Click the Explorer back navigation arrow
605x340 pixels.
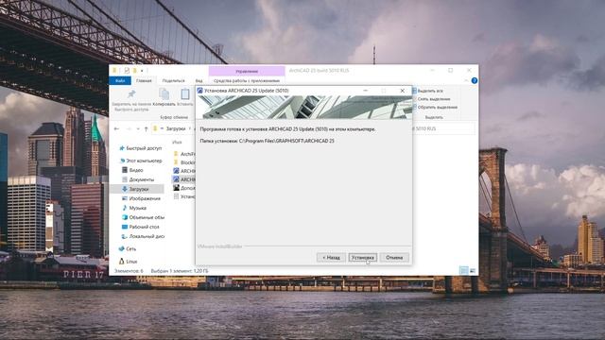coord(116,128)
